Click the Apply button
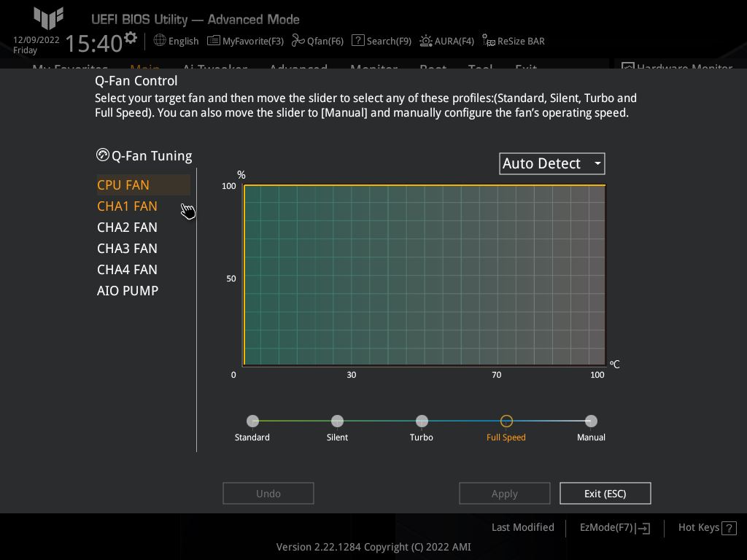The width and height of the screenshot is (747, 560). click(505, 494)
